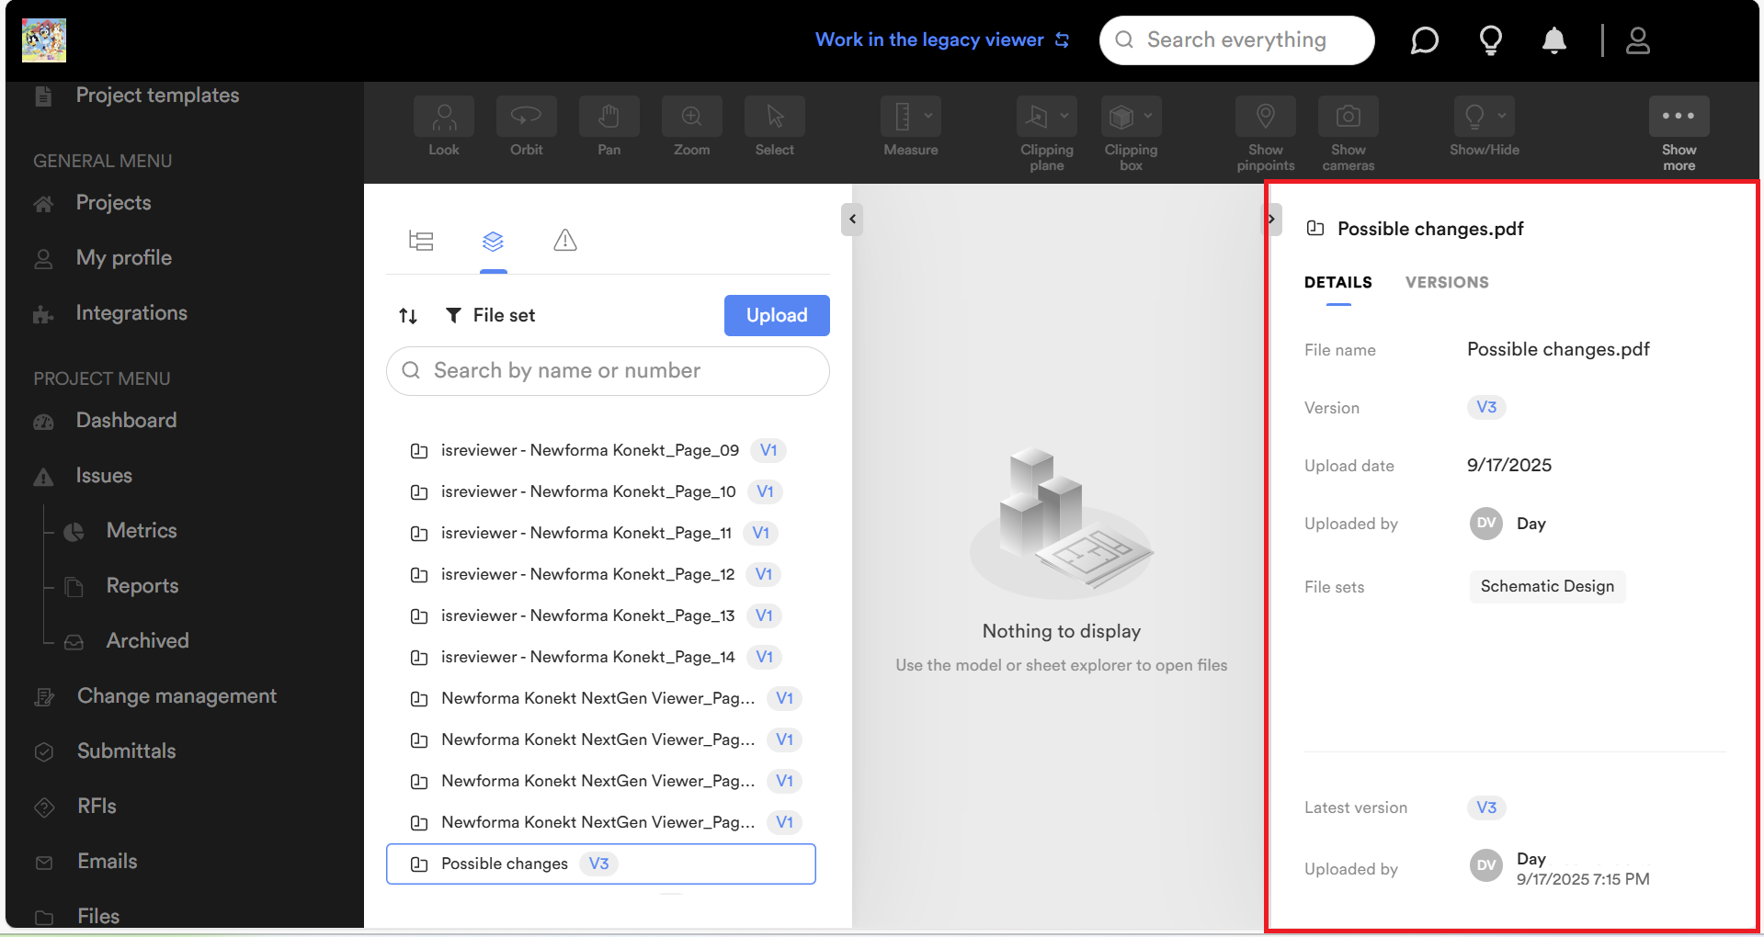Click the Show/Hide lightbulb tool
1764x937 pixels.
[1474, 117]
